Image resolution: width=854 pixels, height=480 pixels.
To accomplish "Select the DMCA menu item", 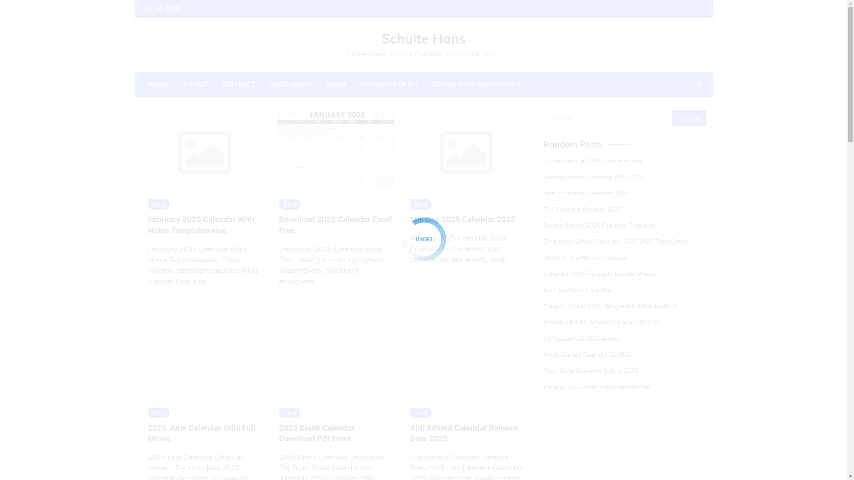I will point(336,84).
